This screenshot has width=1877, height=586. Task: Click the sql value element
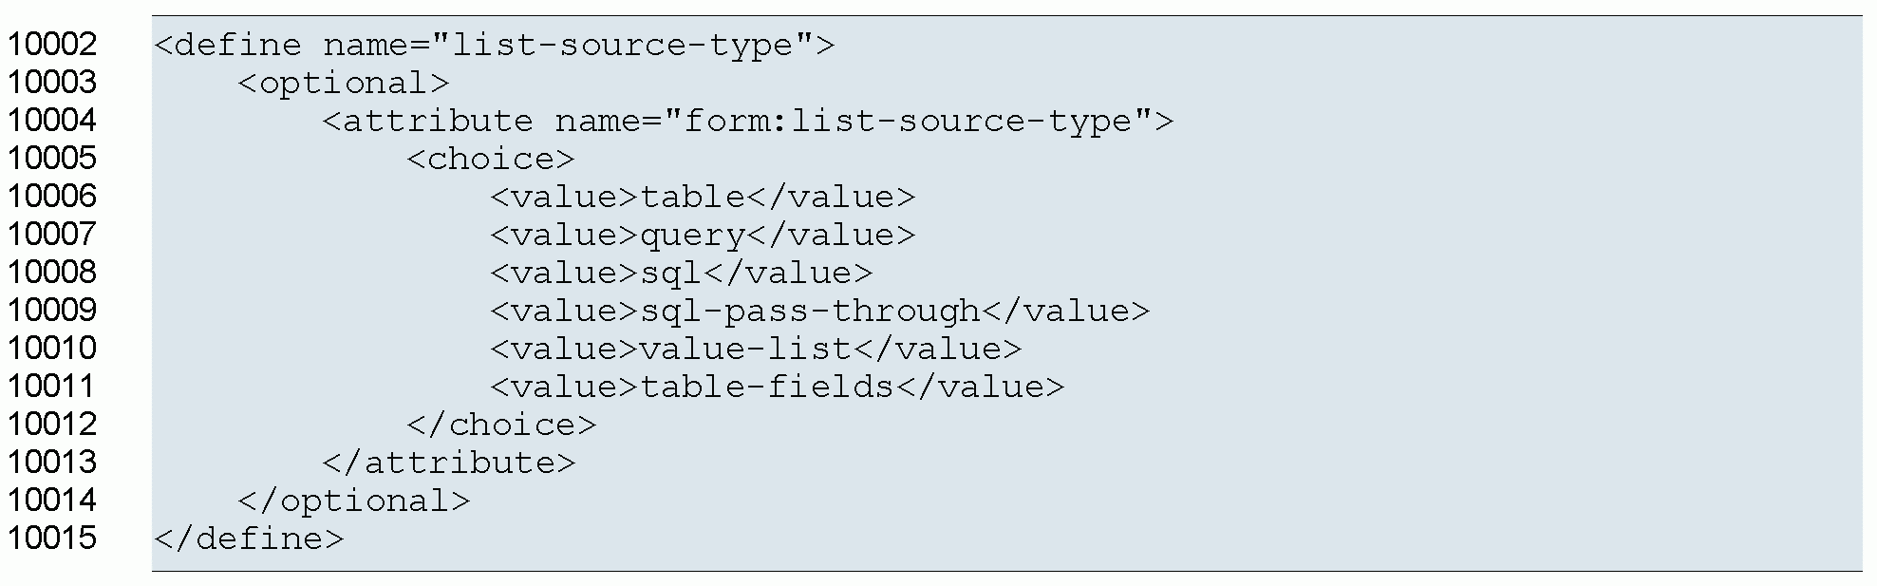coord(681,274)
